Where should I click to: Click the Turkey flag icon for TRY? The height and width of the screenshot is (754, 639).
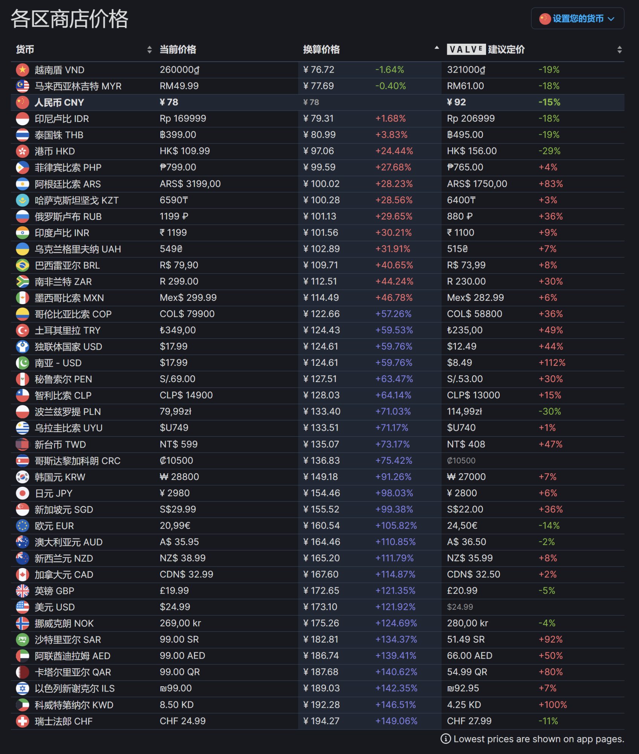23,330
